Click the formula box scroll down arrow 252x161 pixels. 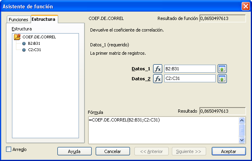242,140
